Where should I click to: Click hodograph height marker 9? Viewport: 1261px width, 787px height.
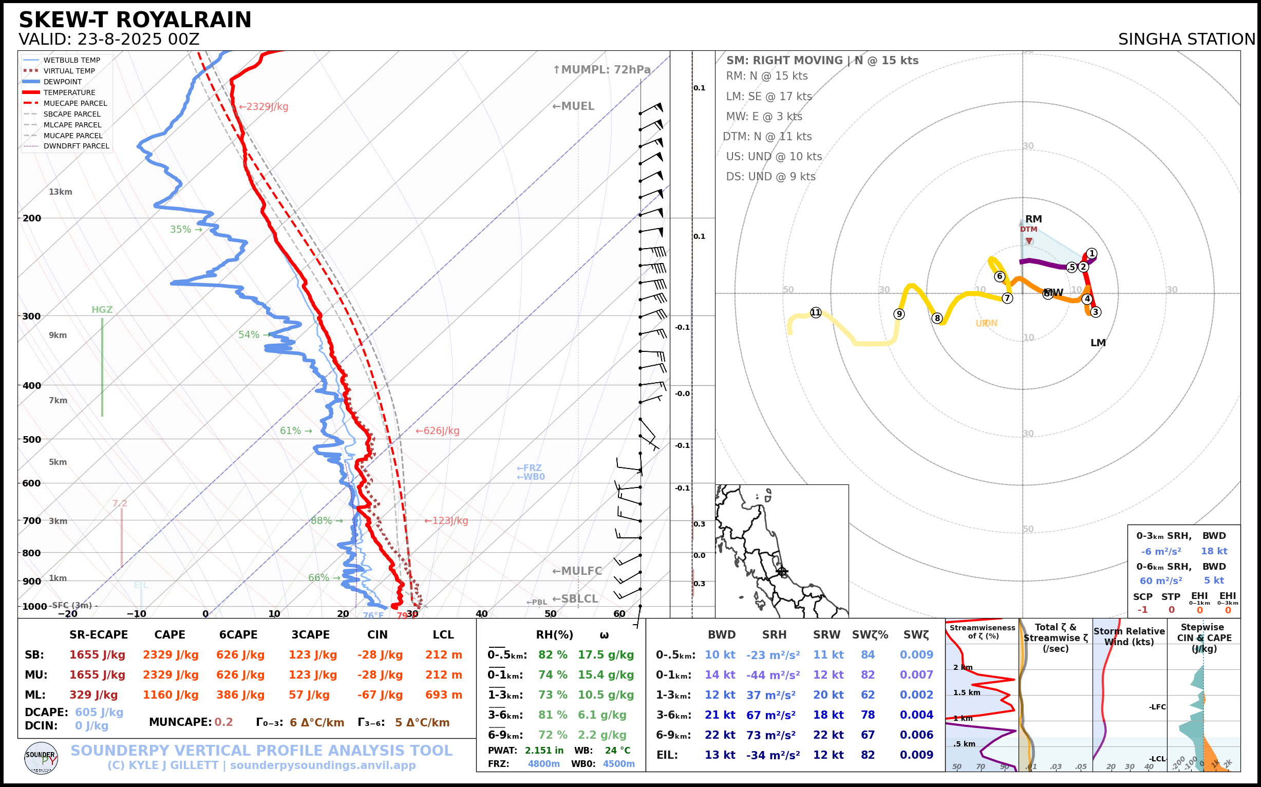click(899, 314)
